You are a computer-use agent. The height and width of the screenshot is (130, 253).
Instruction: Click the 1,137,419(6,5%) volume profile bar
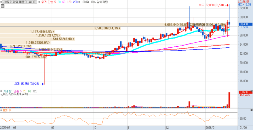coord(27,32)
